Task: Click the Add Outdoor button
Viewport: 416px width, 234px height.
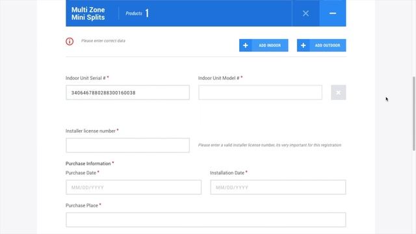Action: point(321,45)
